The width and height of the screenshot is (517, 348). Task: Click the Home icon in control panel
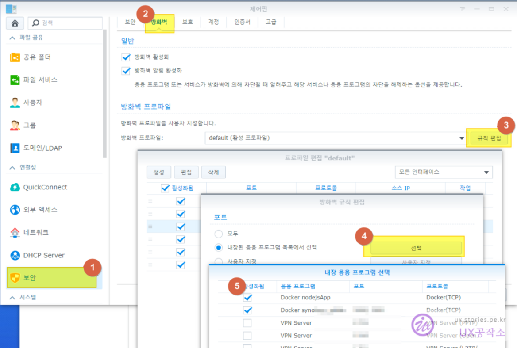[x=15, y=23]
